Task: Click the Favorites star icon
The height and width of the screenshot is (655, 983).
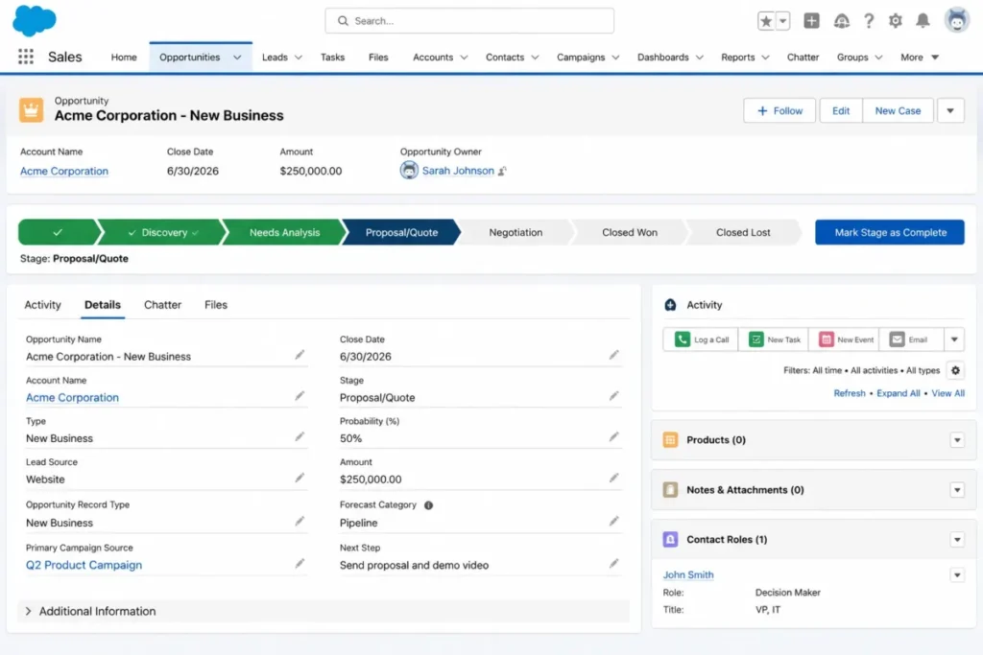Action: pyautogui.click(x=766, y=21)
